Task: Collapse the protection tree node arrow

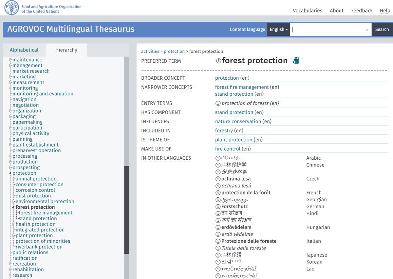Action: (x=10, y=173)
